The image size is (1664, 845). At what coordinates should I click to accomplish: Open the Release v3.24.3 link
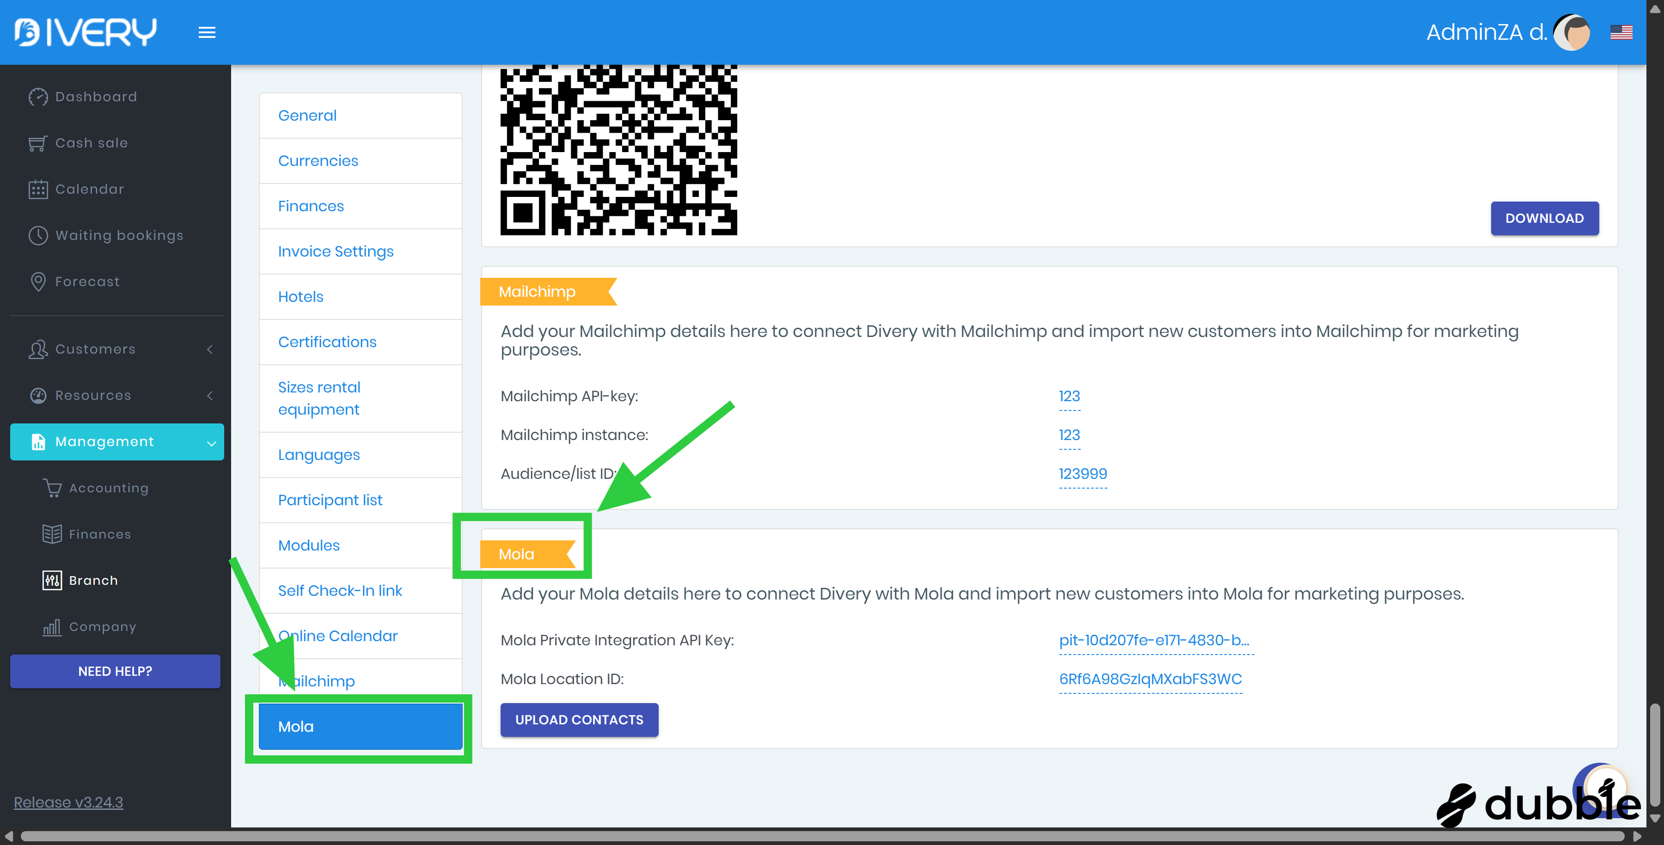tap(68, 802)
